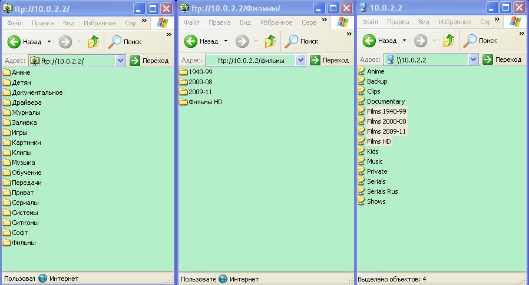Click Поиск search icon in middle window
This screenshot has height=285, width=529.
click(x=292, y=42)
